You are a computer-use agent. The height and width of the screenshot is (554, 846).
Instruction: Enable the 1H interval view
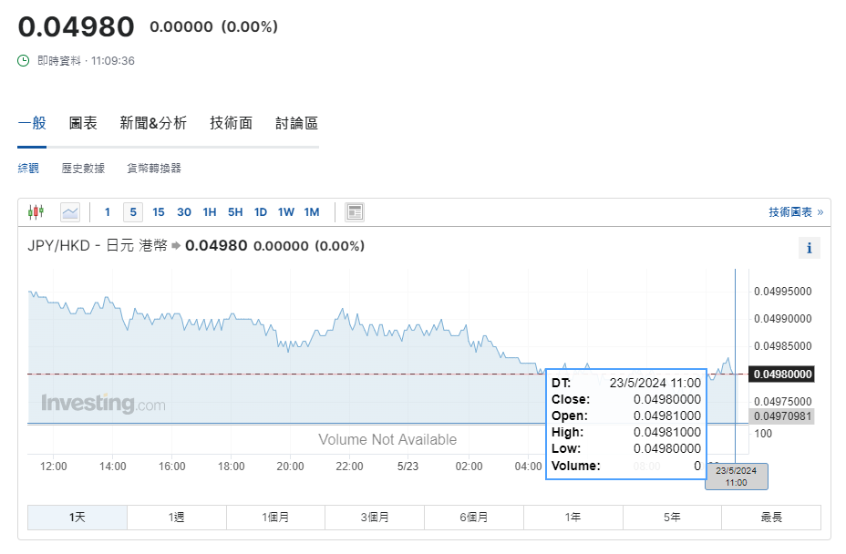[209, 211]
